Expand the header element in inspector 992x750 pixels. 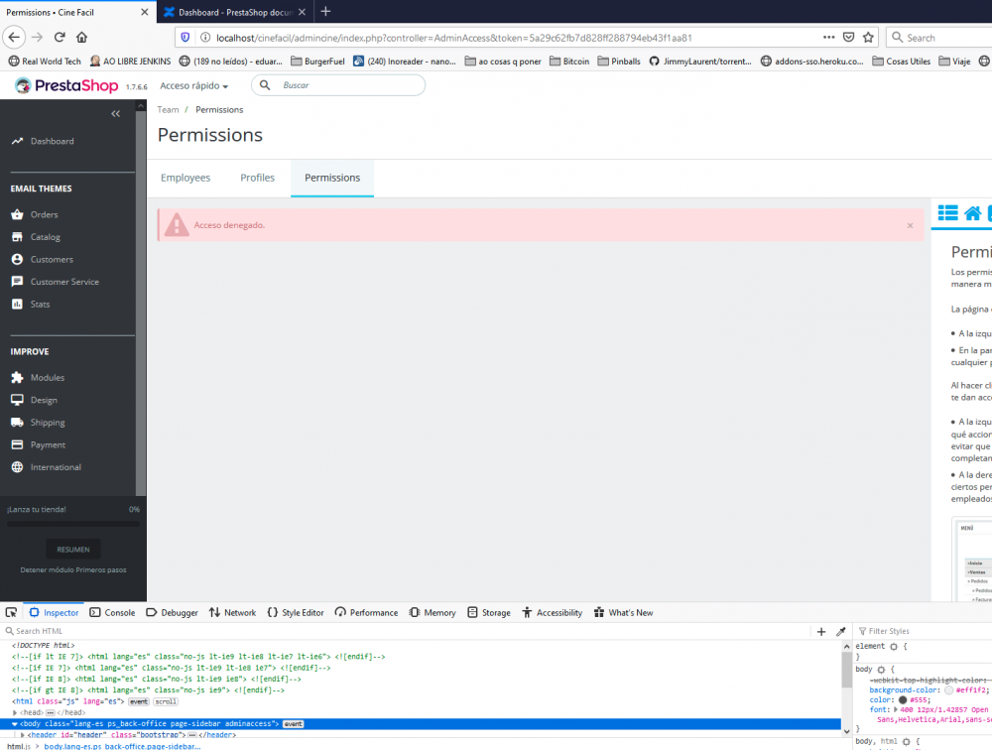pos(22,735)
